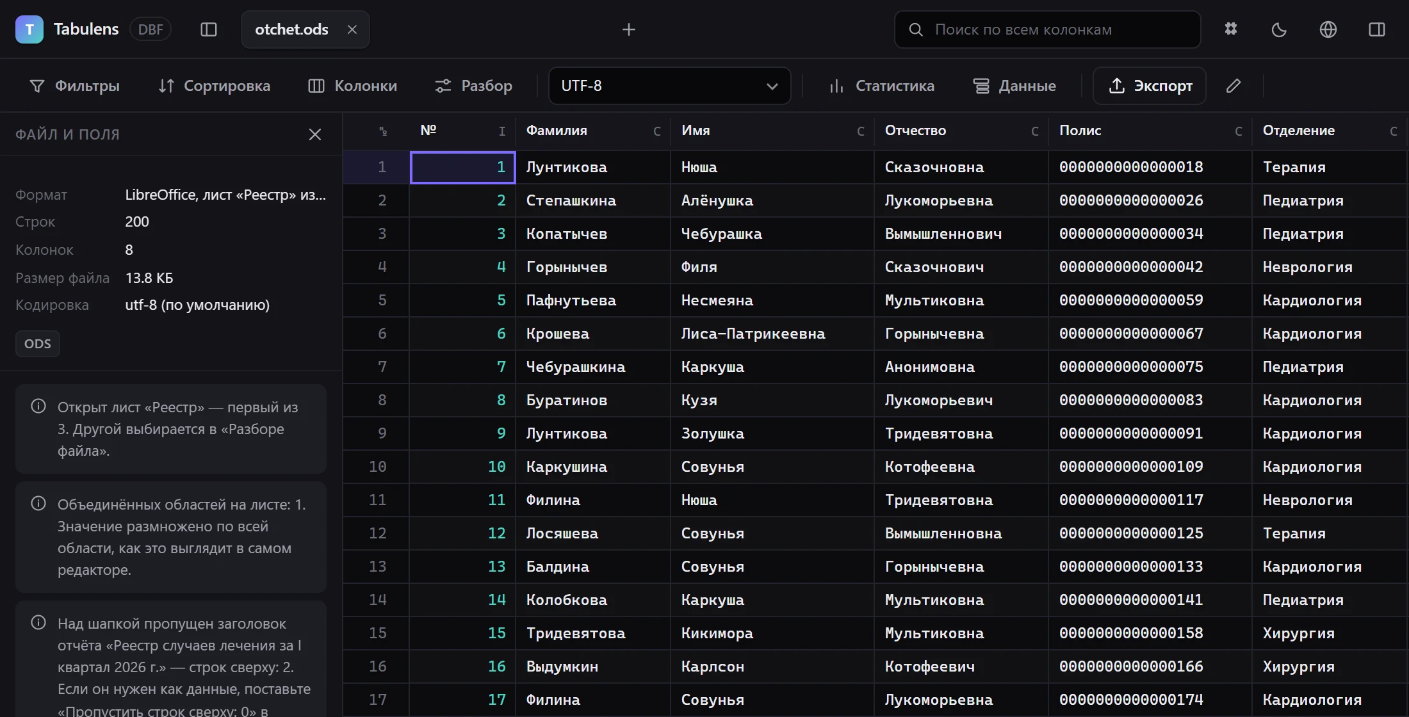This screenshot has width=1409, height=717.
Task: Select cell with value 1 in № column
Action: click(463, 167)
